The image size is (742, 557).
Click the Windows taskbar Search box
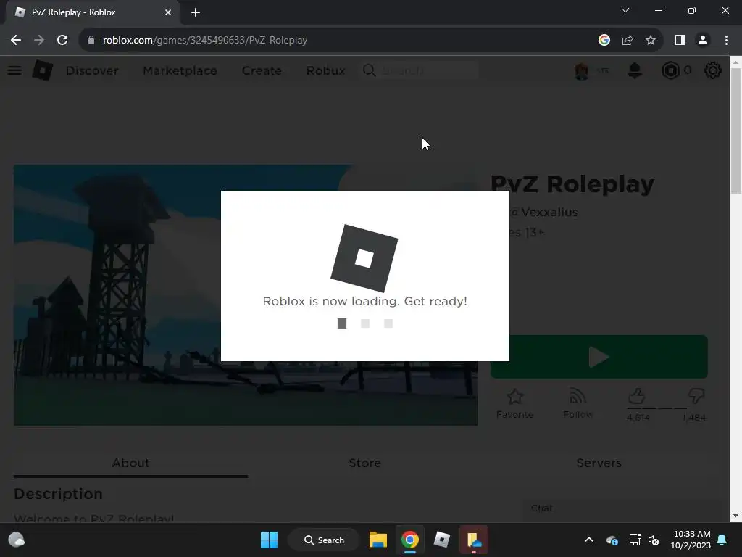tap(324, 540)
